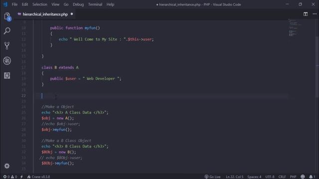Screen dimensions: 319x179
Task: Open the Help menu
Action: pos(110,4)
